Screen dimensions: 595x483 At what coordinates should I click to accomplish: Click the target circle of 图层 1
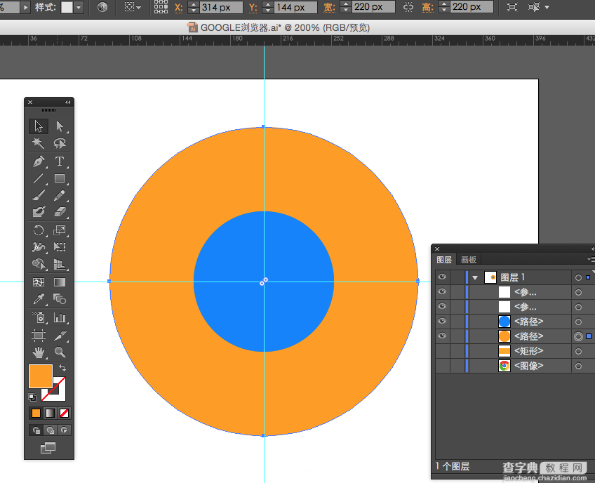point(578,277)
